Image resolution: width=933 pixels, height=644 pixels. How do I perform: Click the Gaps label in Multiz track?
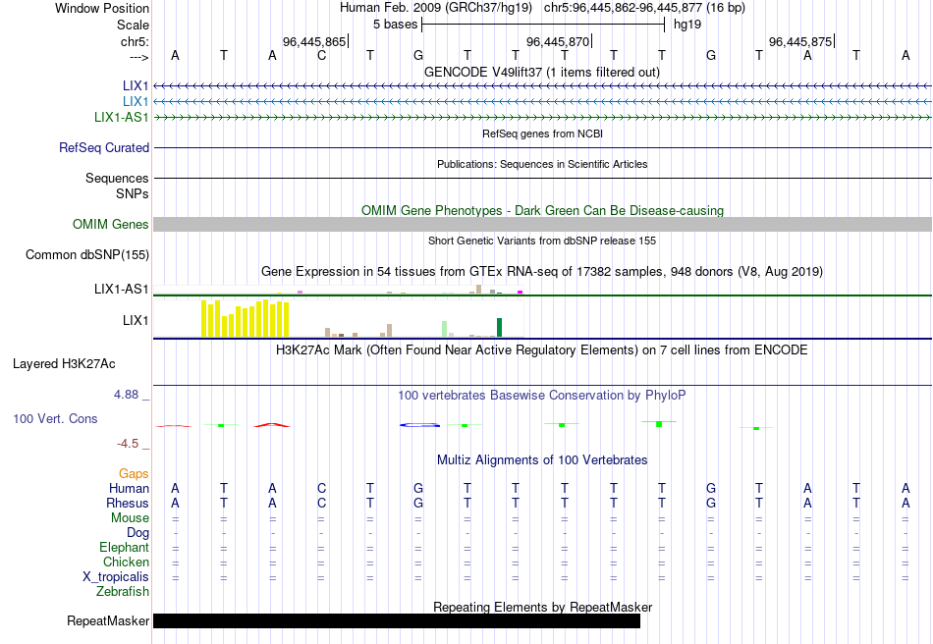coord(134,473)
